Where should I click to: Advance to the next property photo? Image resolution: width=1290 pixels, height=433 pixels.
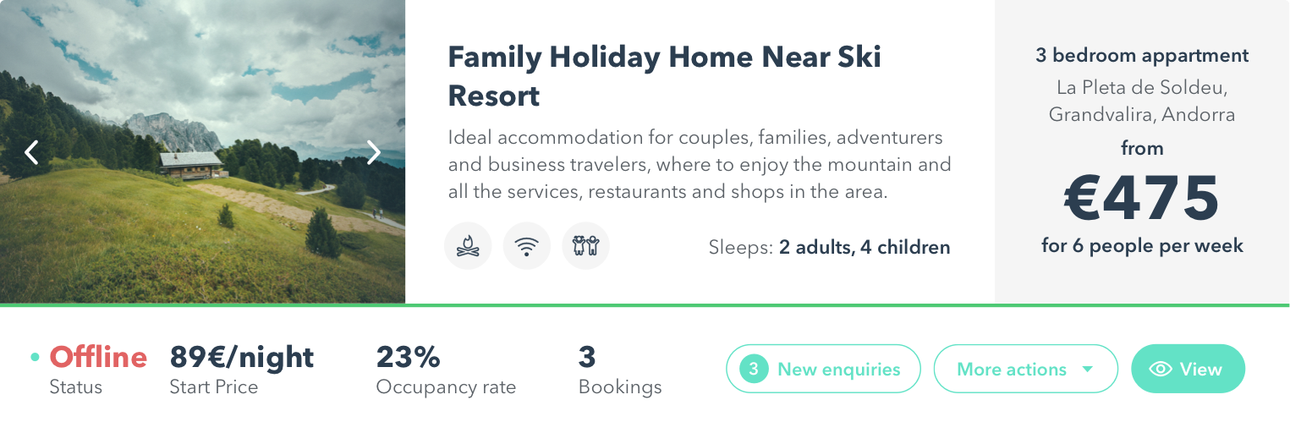click(374, 152)
